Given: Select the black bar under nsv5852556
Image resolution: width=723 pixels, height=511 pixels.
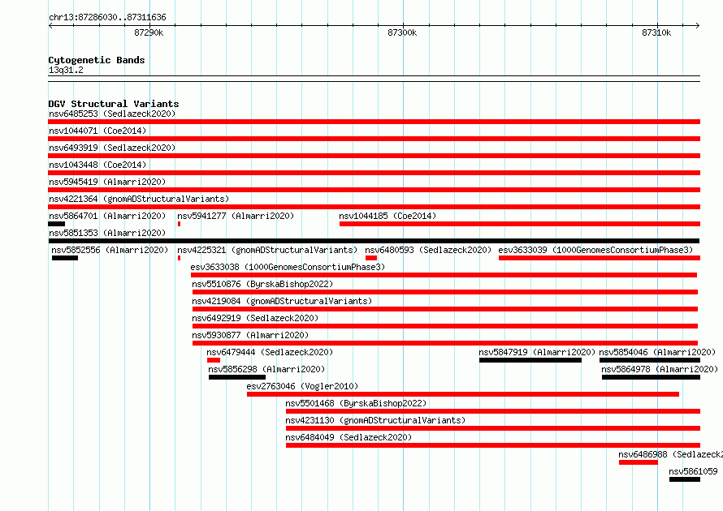Looking at the screenshot, I should 65,258.
